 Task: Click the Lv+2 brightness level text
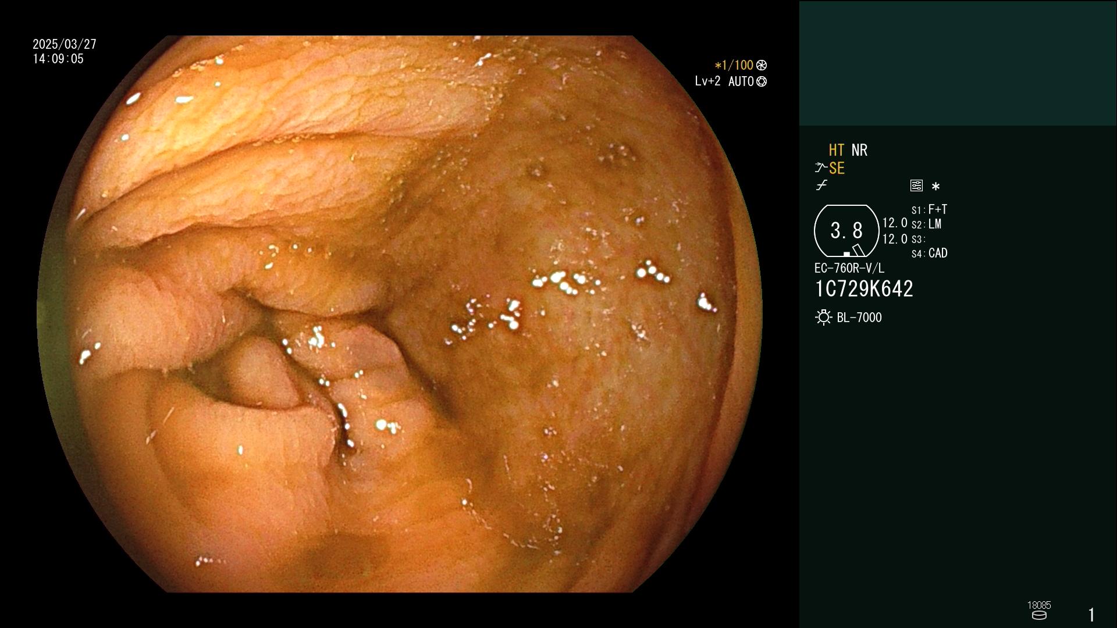coord(707,81)
